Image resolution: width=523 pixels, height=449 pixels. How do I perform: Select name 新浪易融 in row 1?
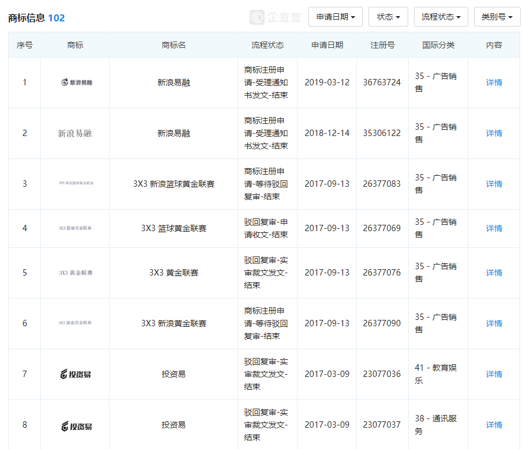click(x=174, y=82)
